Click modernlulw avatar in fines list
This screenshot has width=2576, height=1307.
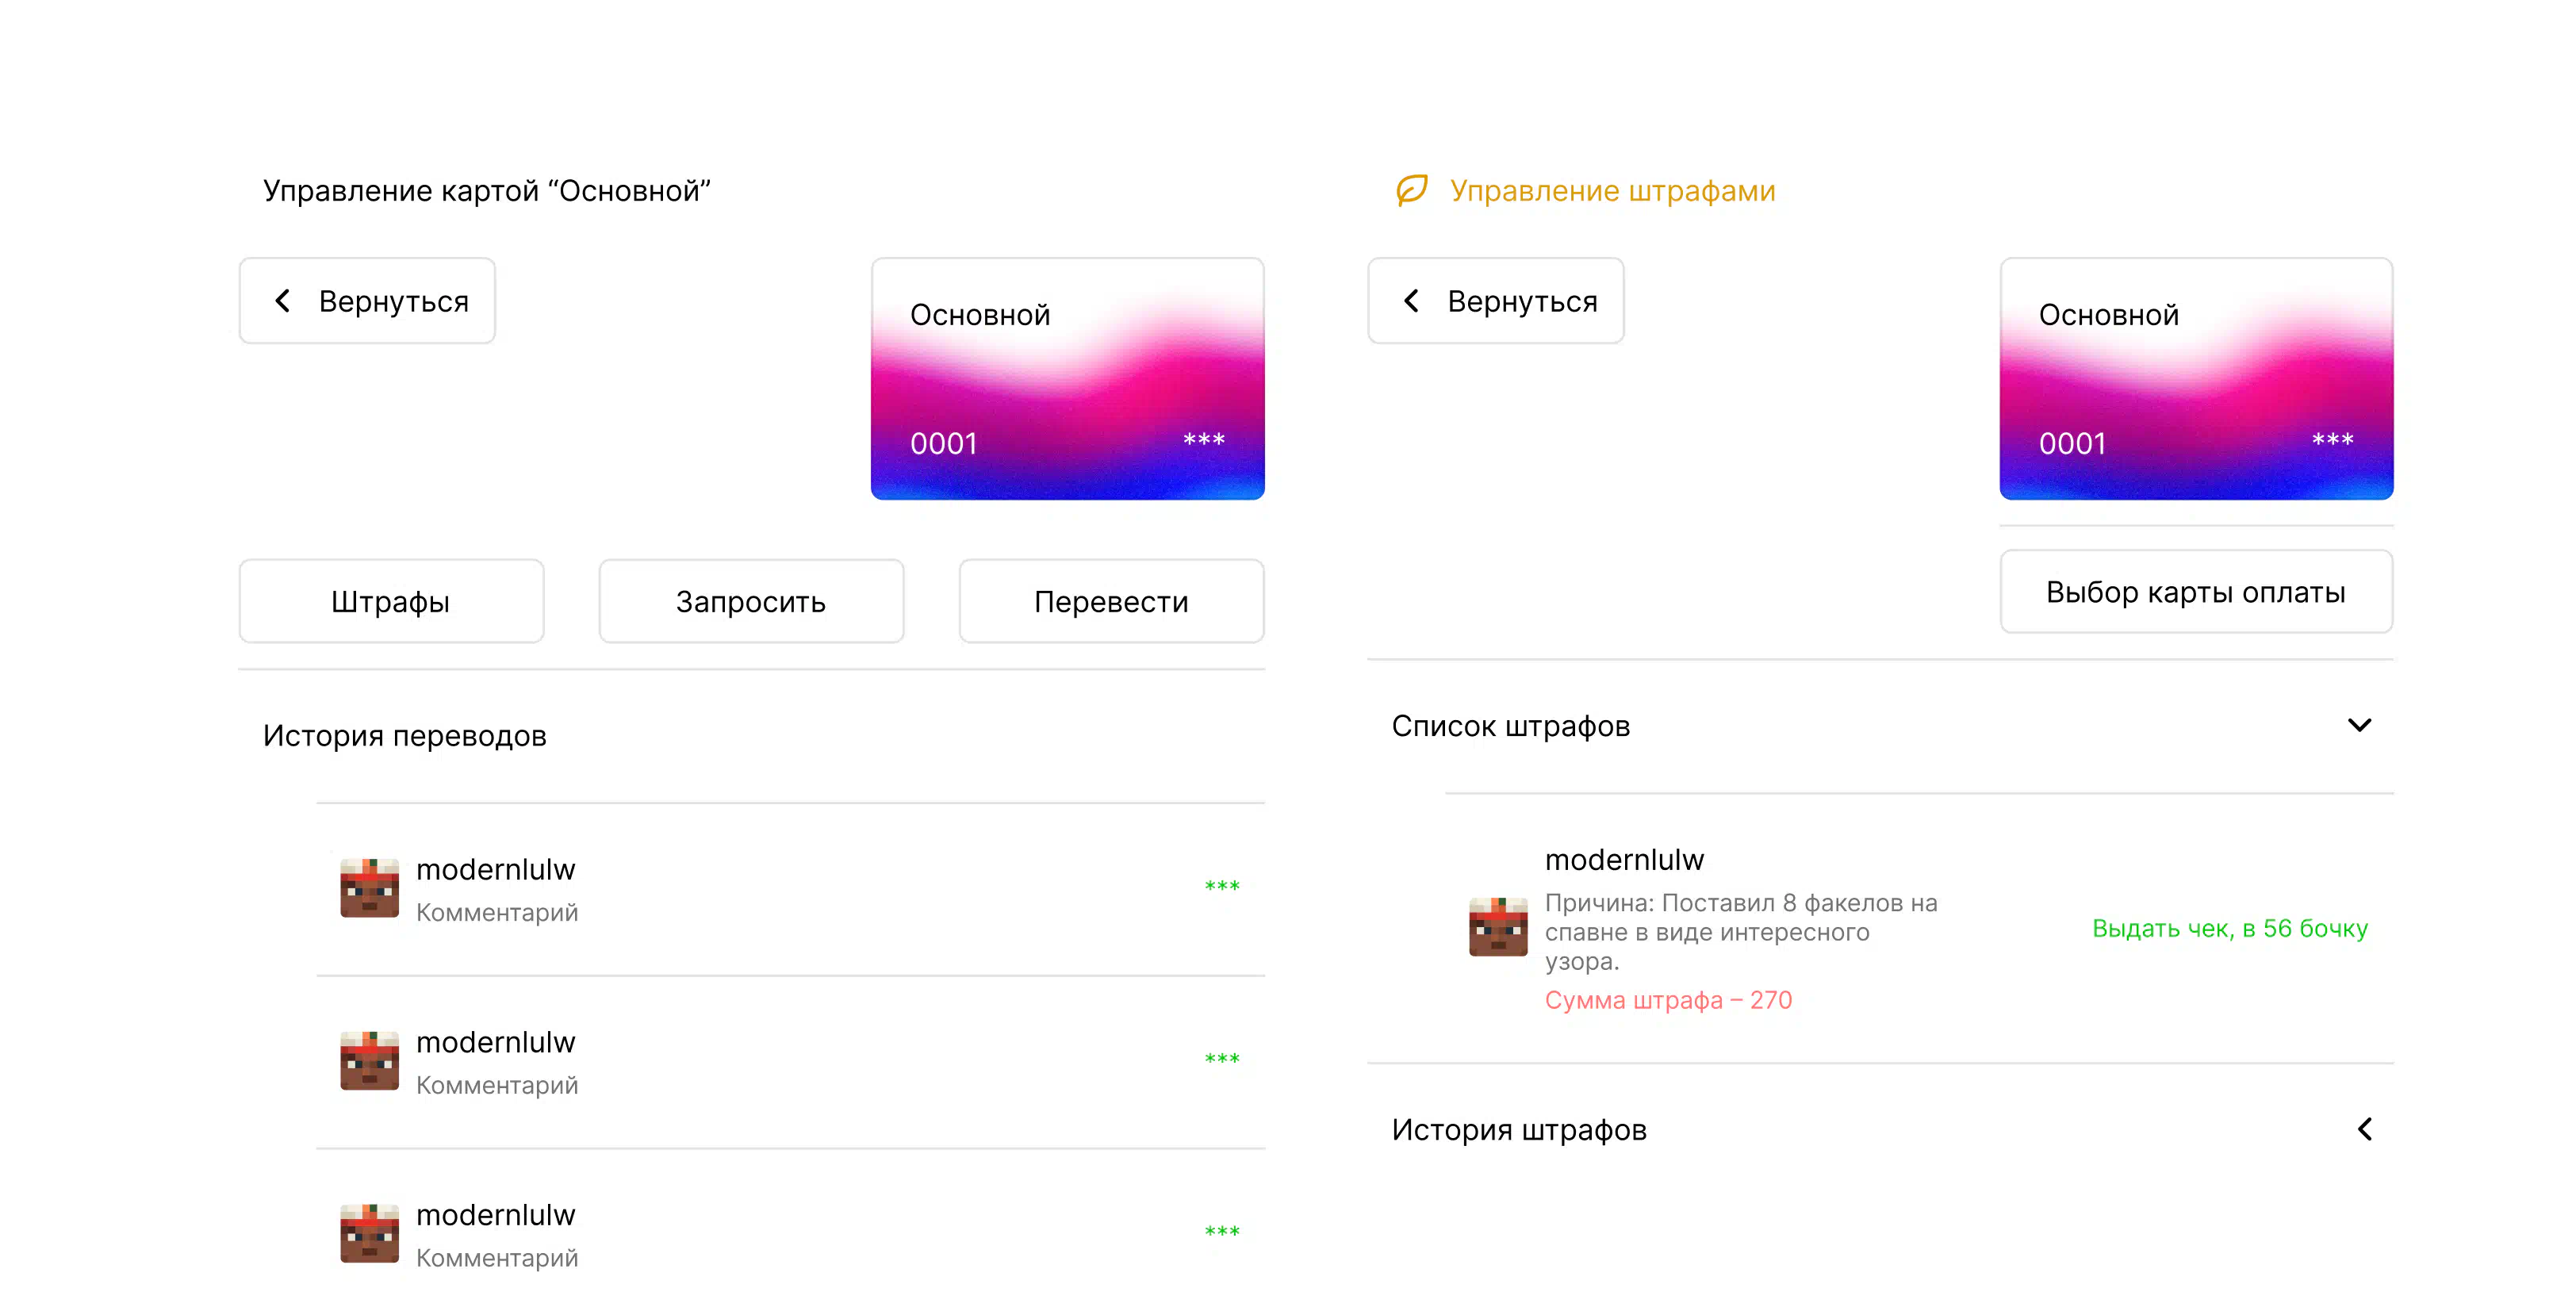pyautogui.click(x=1498, y=926)
